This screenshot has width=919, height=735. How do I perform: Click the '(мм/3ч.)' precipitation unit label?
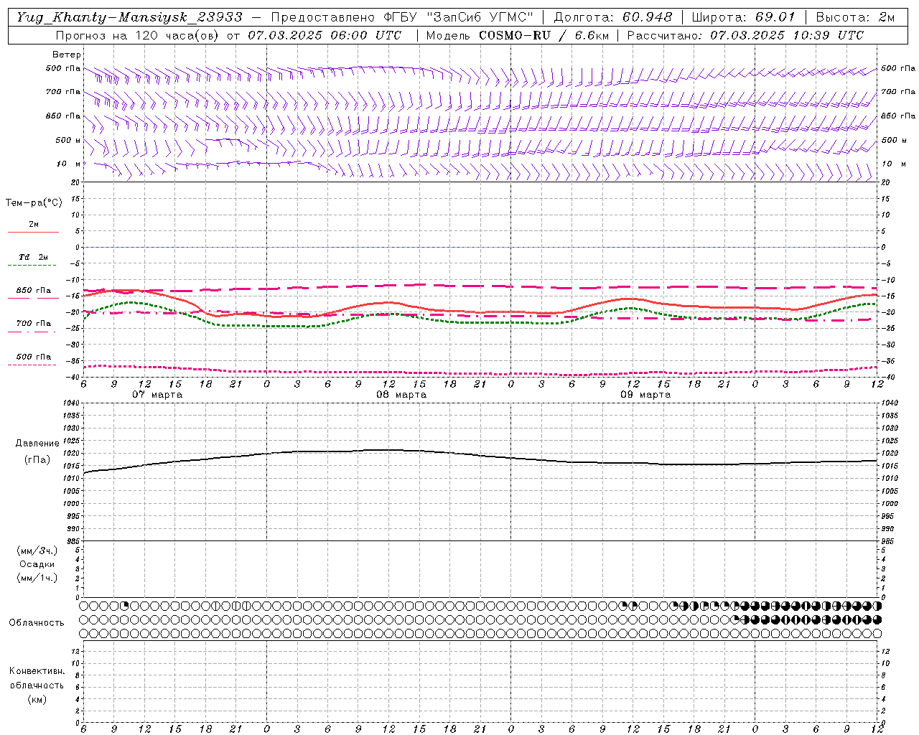coord(37,551)
